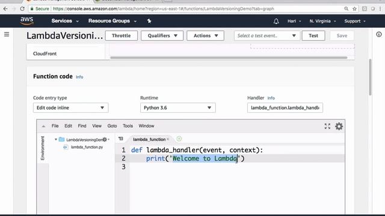This screenshot has height=216, width=385.
Task: Bookmark page with the star icon
Action: tap(354, 8)
